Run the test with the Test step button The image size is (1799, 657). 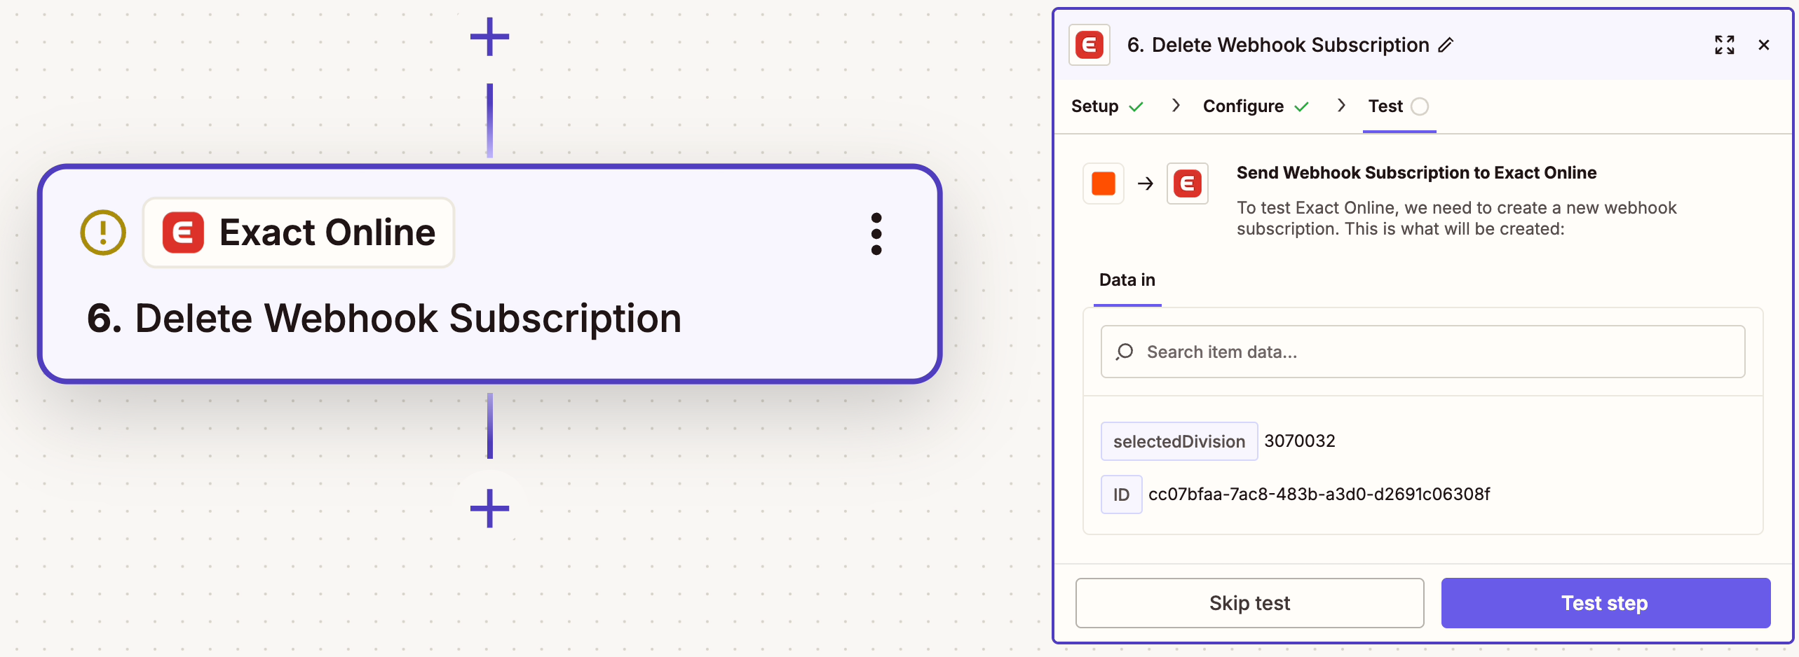pyautogui.click(x=1605, y=603)
